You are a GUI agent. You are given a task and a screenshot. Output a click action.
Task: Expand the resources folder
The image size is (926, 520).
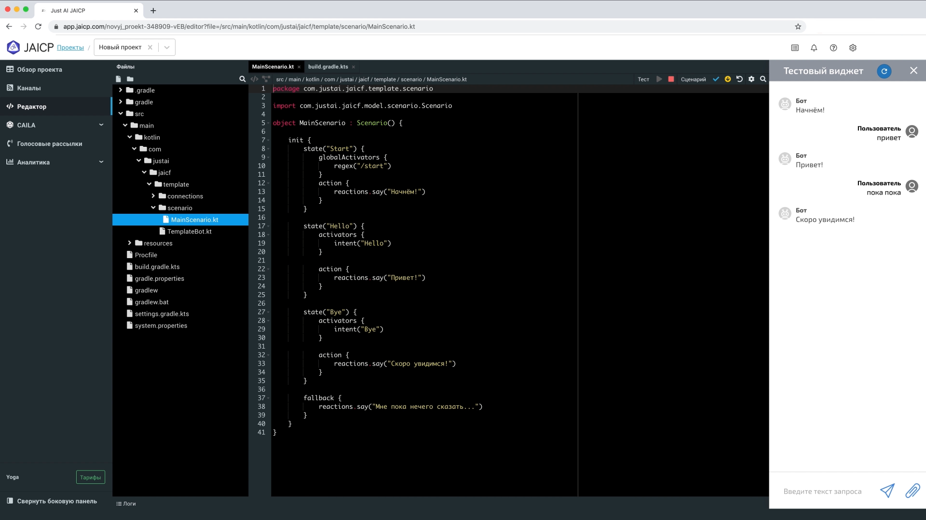(x=129, y=243)
